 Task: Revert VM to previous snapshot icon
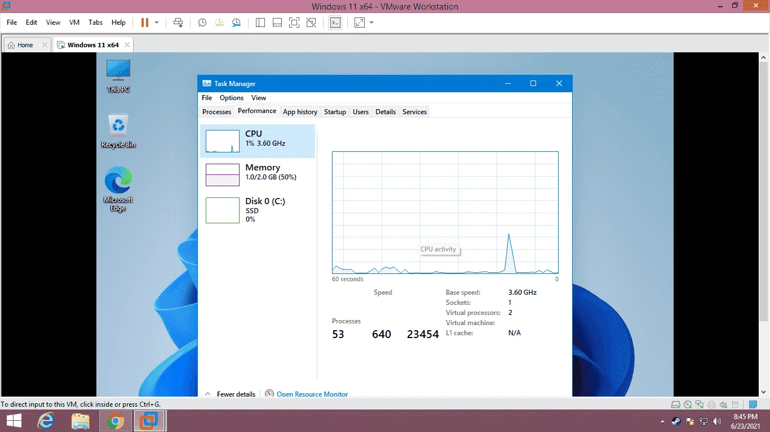click(x=219, y=22)
